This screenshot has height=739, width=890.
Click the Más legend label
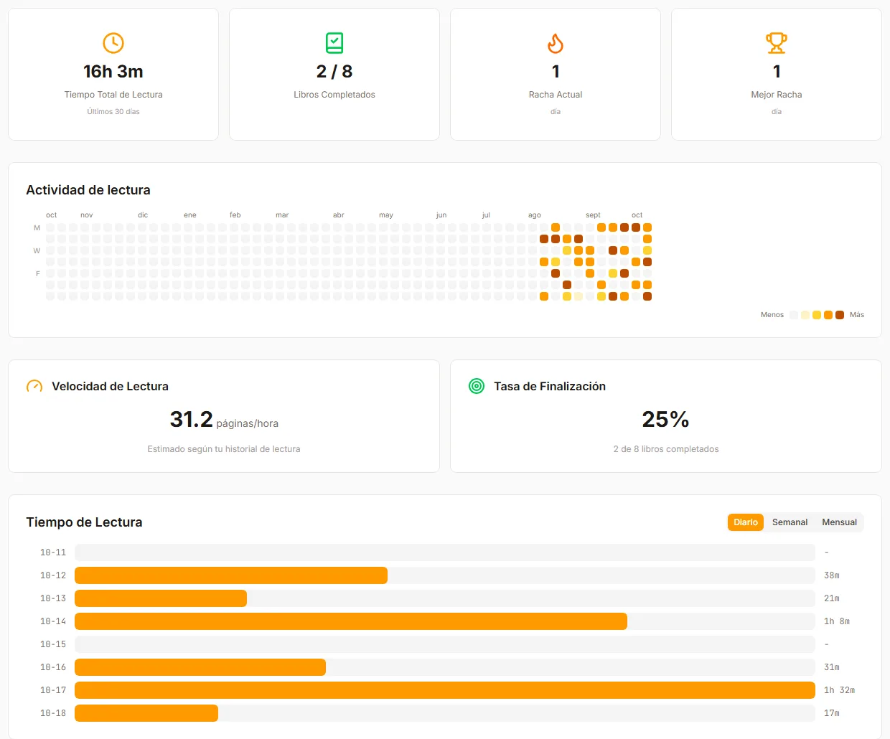point(857,315)
